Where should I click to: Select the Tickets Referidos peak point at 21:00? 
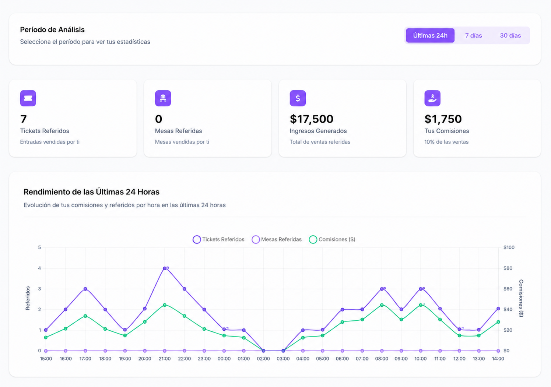tap(165, 268)
